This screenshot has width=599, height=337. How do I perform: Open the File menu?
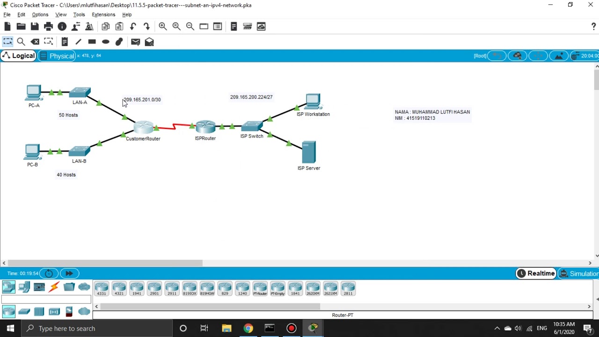[7, 15]
